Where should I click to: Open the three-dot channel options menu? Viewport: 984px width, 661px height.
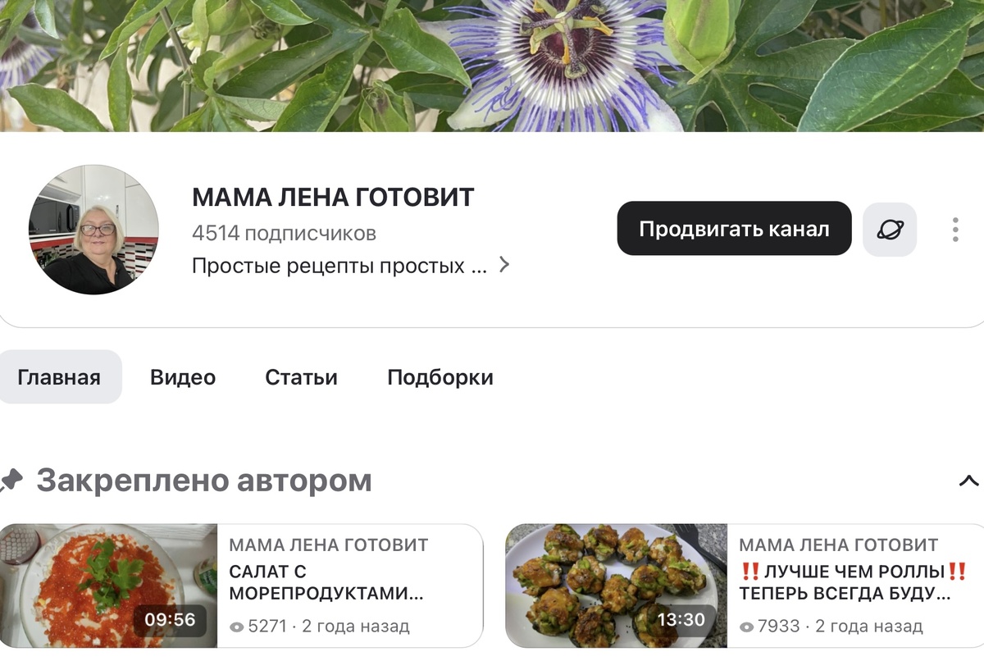click(955, 230)
